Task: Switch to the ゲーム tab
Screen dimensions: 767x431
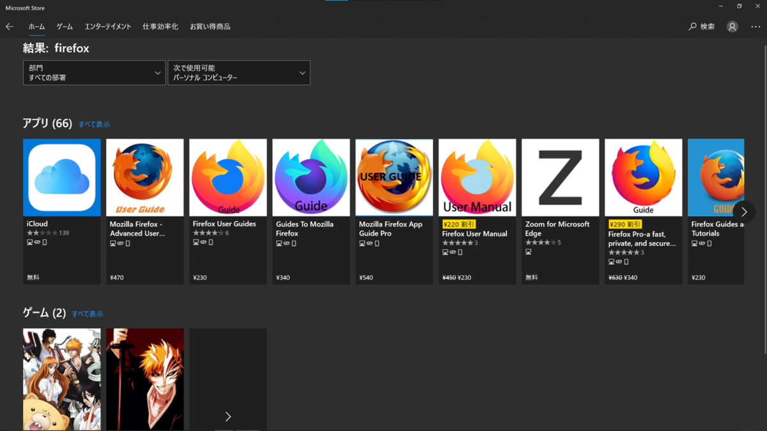Action: 65,27
